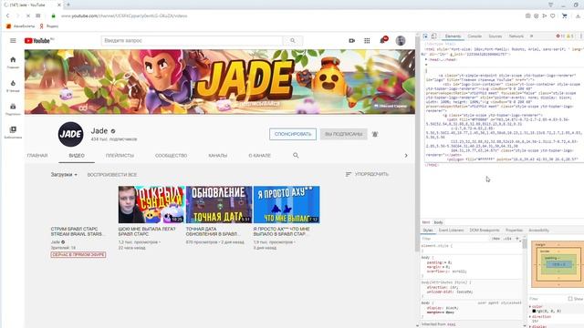Open the account avatar menu in the header
This screenshot has width=584, height=328.
(x=401, y=40)
